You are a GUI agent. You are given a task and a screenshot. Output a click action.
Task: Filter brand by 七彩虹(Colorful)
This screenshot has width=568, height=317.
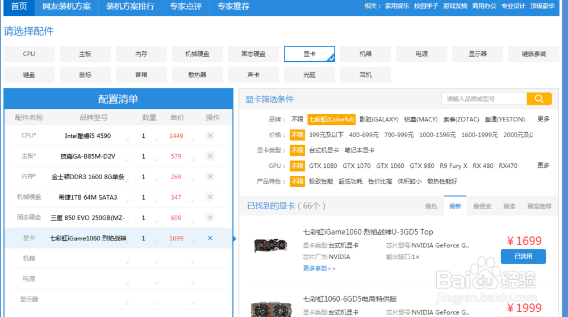(x=332, y=119)
